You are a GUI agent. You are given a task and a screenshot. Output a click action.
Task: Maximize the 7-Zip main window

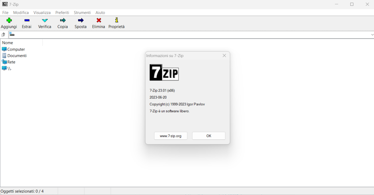[352, 4]
